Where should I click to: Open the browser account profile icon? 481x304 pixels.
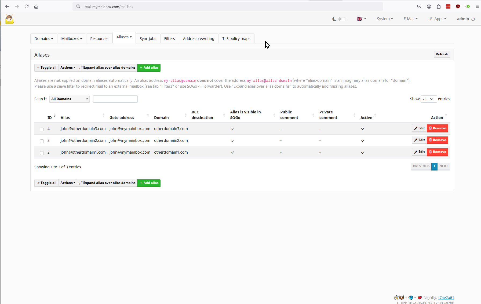click(x=429, y=7)
